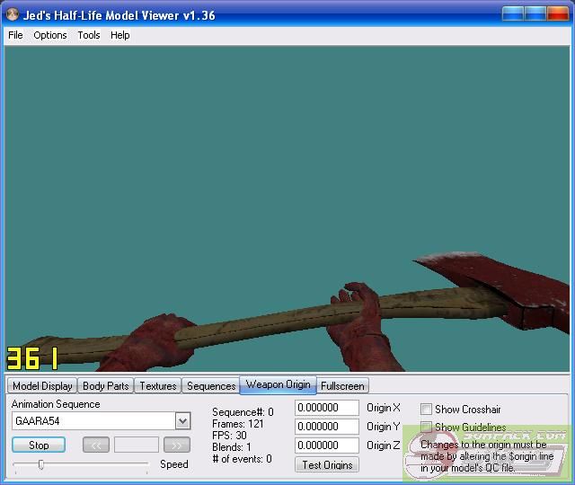Open the Options menu
Screen dimensions: 575x485
50,35
